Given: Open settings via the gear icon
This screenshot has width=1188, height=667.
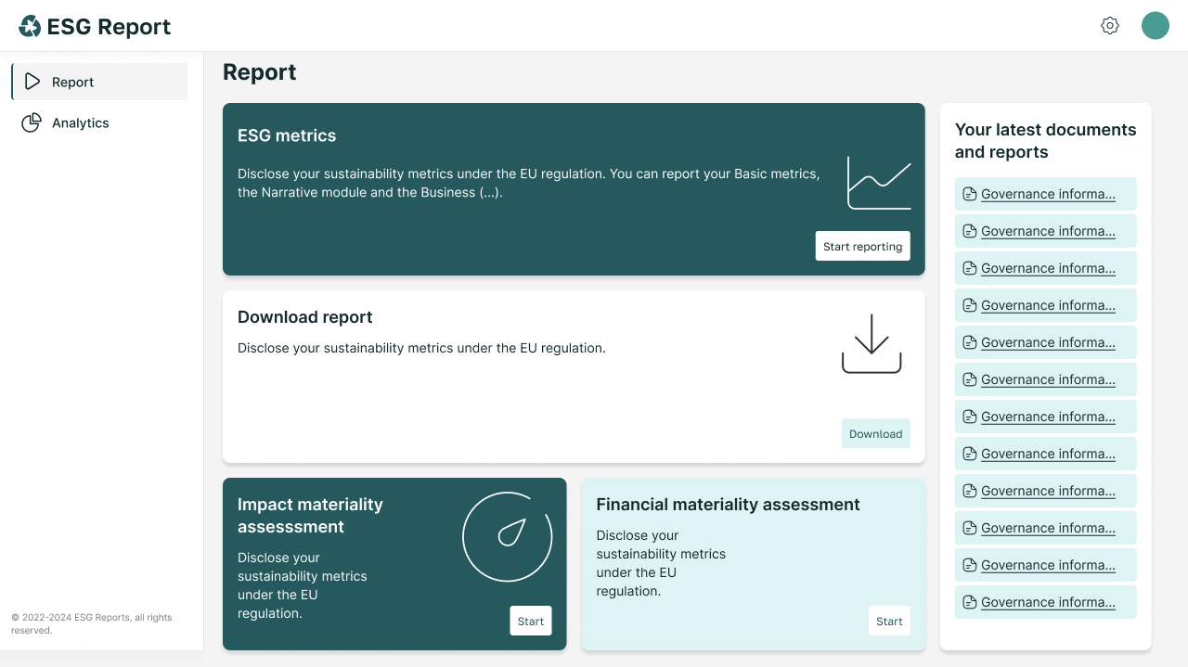Looking at the screenshot, I should 1110,26.
